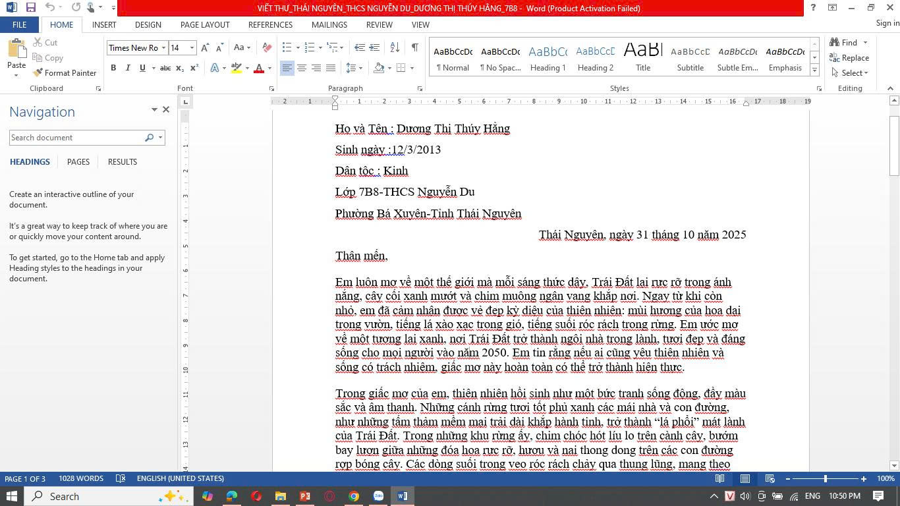The width and height of the screenshot is (900, 506).
Task: Check proofing errors icon in status bar
Action: click(x=121, y=478)
